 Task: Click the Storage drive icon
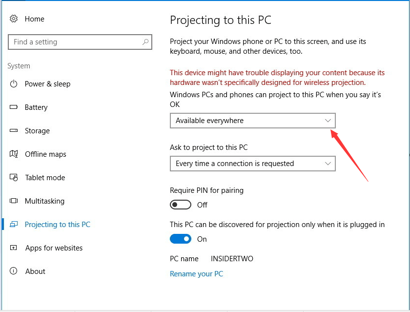click(14, 130)
